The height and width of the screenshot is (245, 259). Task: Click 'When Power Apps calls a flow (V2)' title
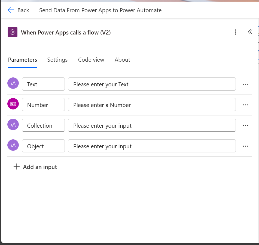tap(66, 32)
